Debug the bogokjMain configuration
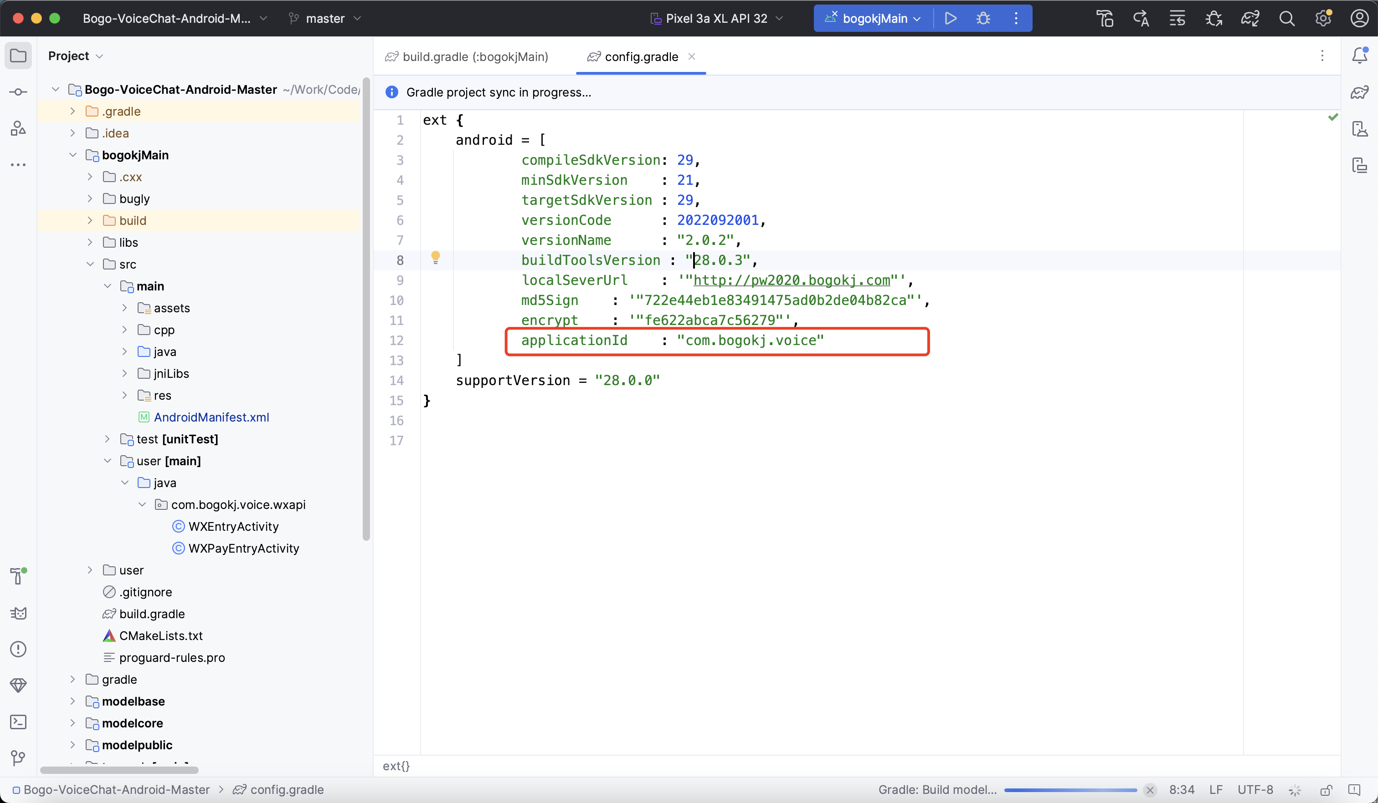This screenshot has width=1378, height=803. point(983,18)
